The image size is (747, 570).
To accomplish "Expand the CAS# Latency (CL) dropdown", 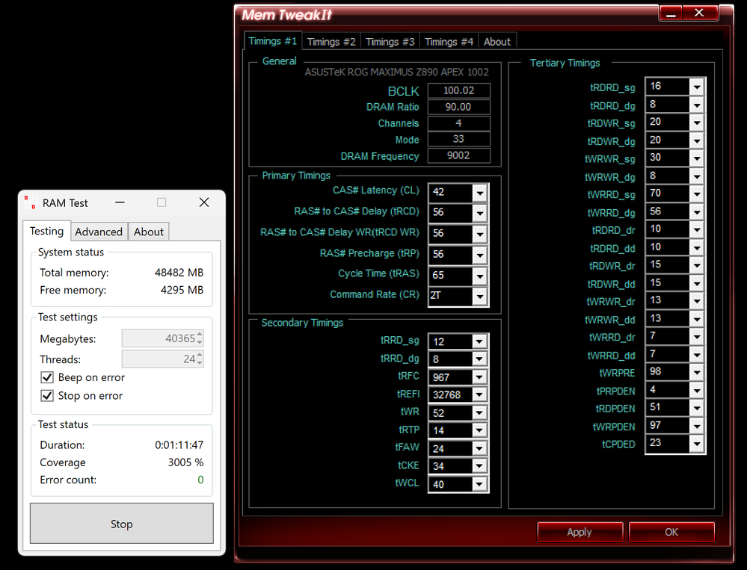I will [480, 193].
